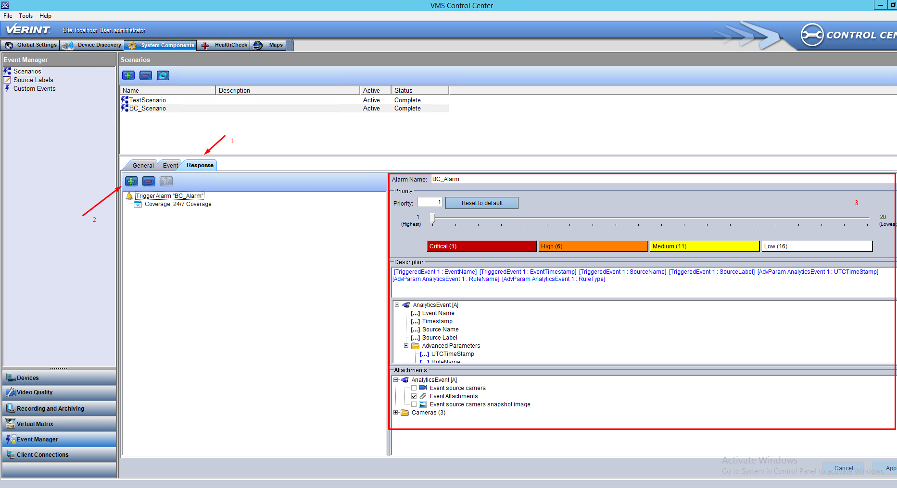Image resolution: width=897 pixels, height=488 pixels.
Task: Select the Critical (1) priority band
Action: (481, 246)
